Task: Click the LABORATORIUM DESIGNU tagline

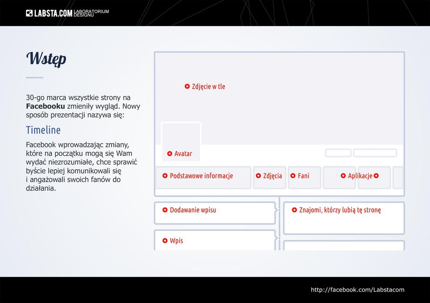Action: coord(91,13)
